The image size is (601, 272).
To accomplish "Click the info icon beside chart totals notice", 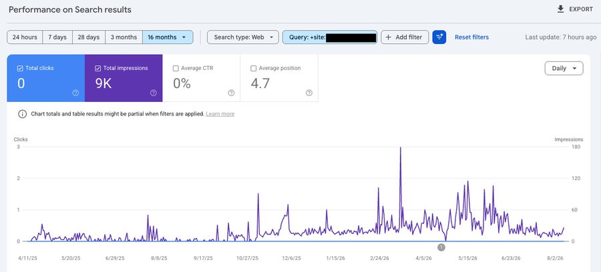I will [x=23, y=114].
